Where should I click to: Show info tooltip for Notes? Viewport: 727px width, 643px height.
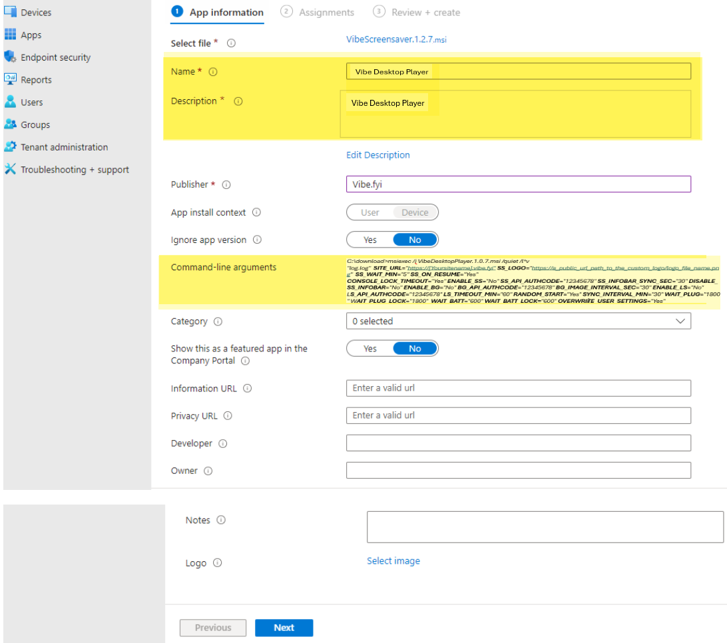221,520
